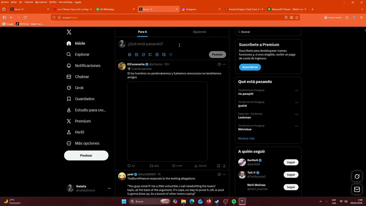
Task: Open more options on yeet's post
Action: (224, 174)
